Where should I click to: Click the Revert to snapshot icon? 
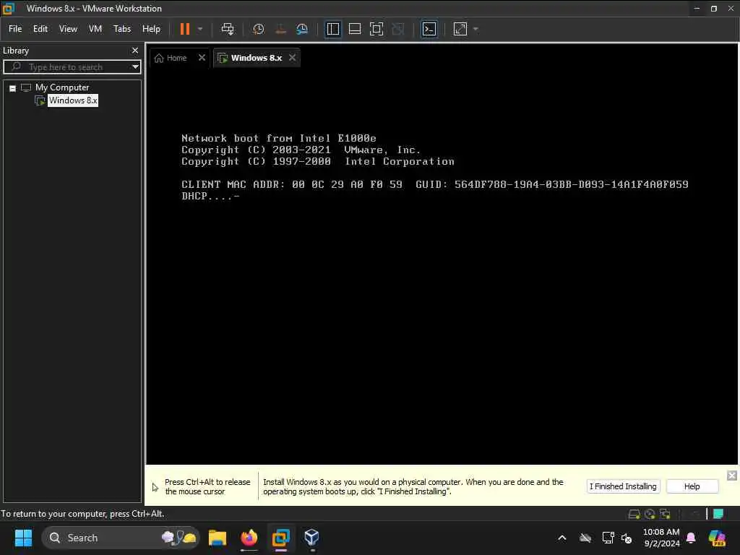pyautogui.click(x=280, y=29)
